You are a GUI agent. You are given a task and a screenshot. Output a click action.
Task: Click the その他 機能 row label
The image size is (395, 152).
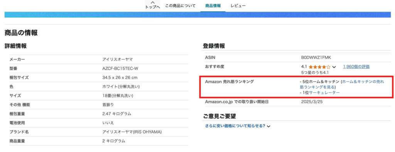point(20,105)
